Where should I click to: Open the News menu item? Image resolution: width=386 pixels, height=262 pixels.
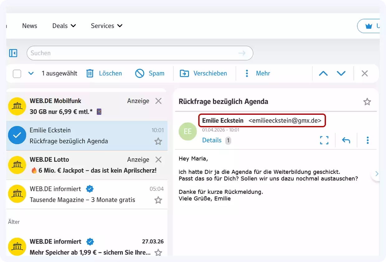click(30, 26)
